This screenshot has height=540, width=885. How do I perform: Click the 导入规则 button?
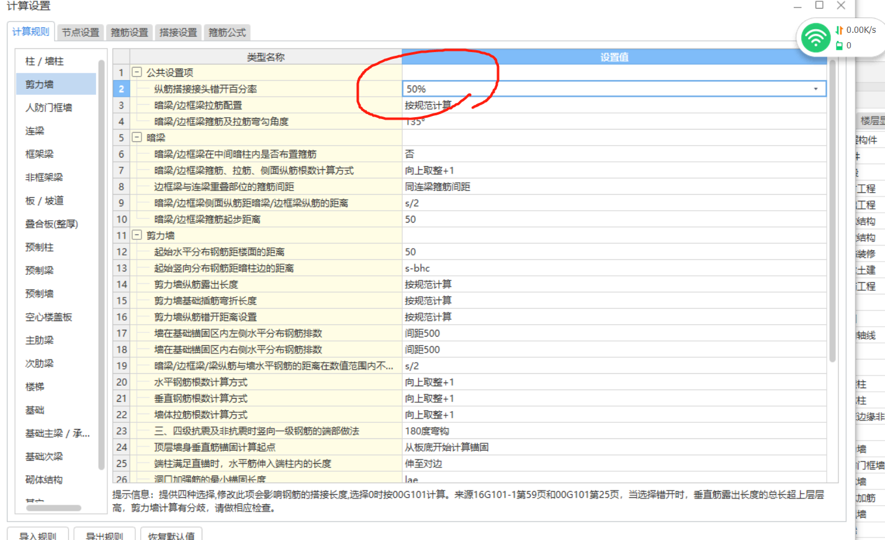coord(38,534)
